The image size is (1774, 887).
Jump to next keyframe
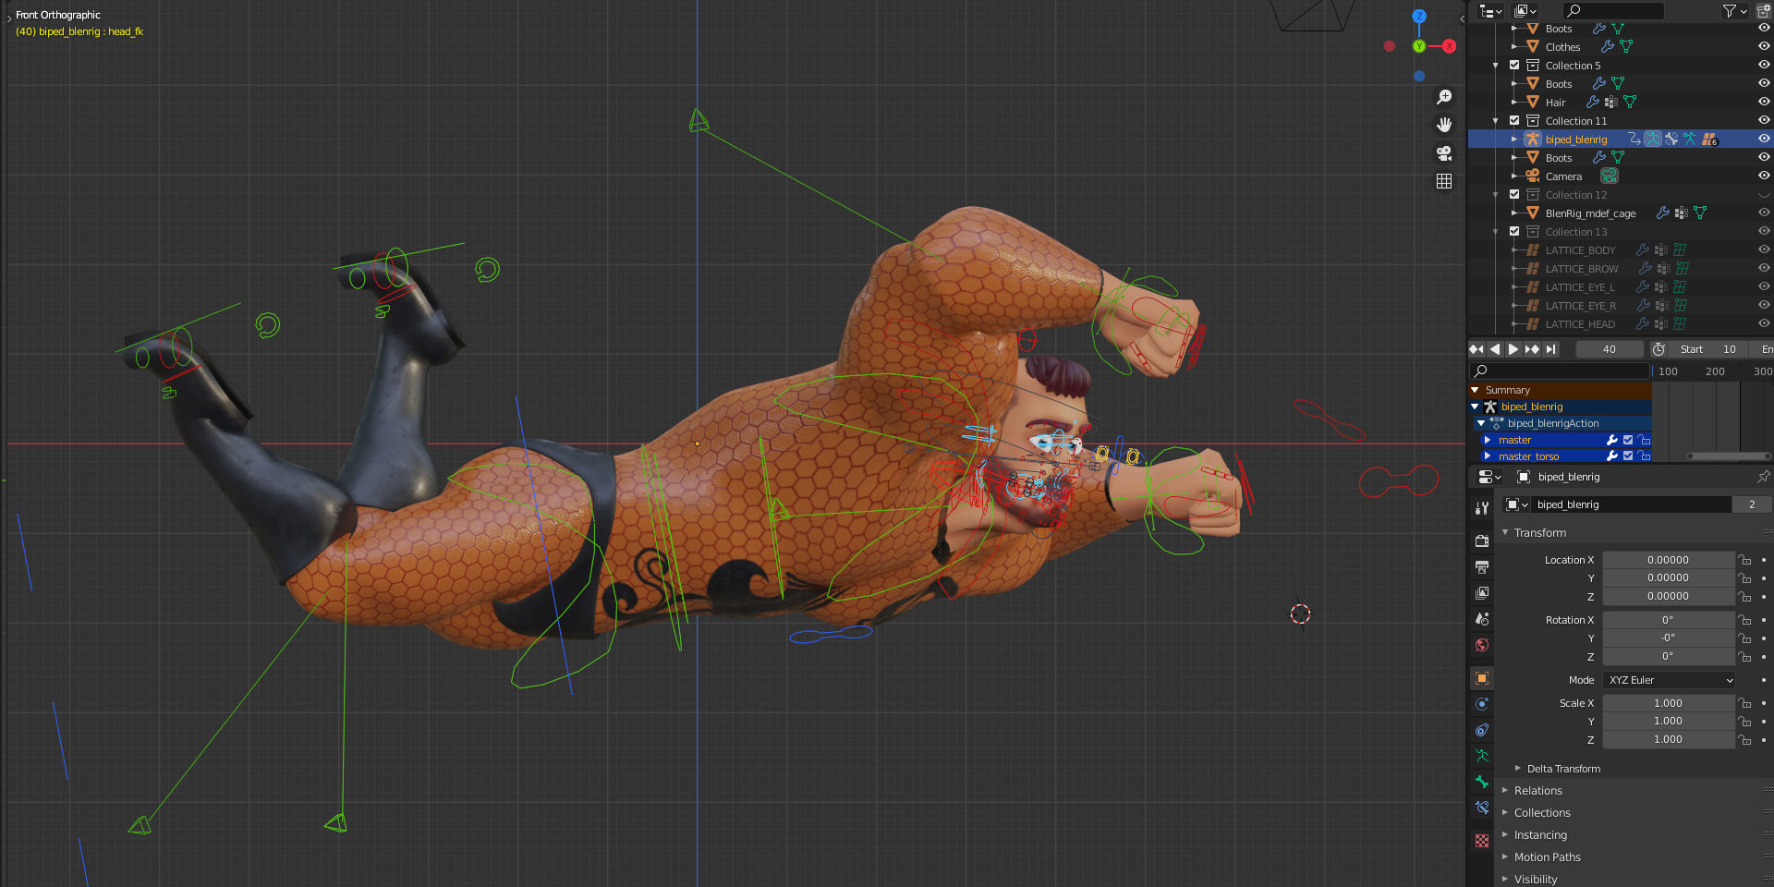1532,349
